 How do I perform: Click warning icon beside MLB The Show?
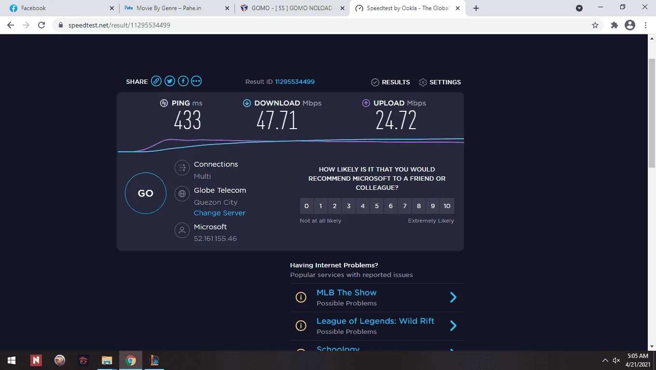(301, 297)
